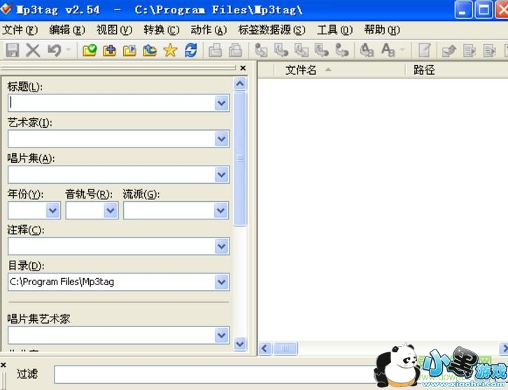Expand the 标题 dropdown arrow

(222, 103)
